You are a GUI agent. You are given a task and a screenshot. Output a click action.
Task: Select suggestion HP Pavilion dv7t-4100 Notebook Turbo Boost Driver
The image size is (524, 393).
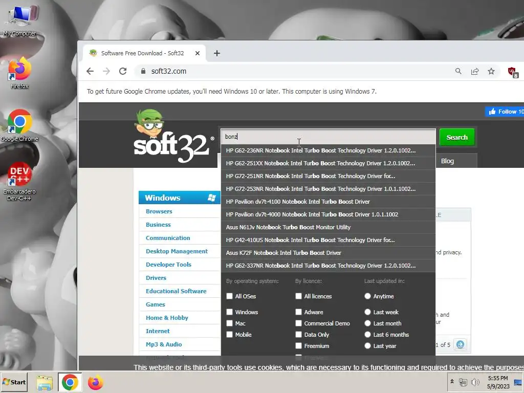328,202
